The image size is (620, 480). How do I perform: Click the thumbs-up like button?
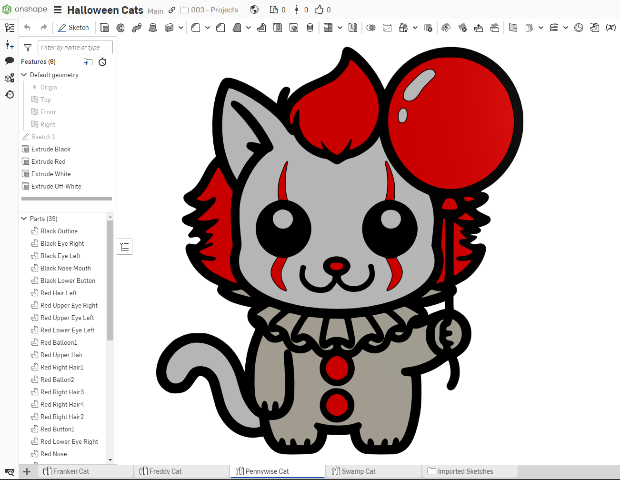click(x=319, y=10)
